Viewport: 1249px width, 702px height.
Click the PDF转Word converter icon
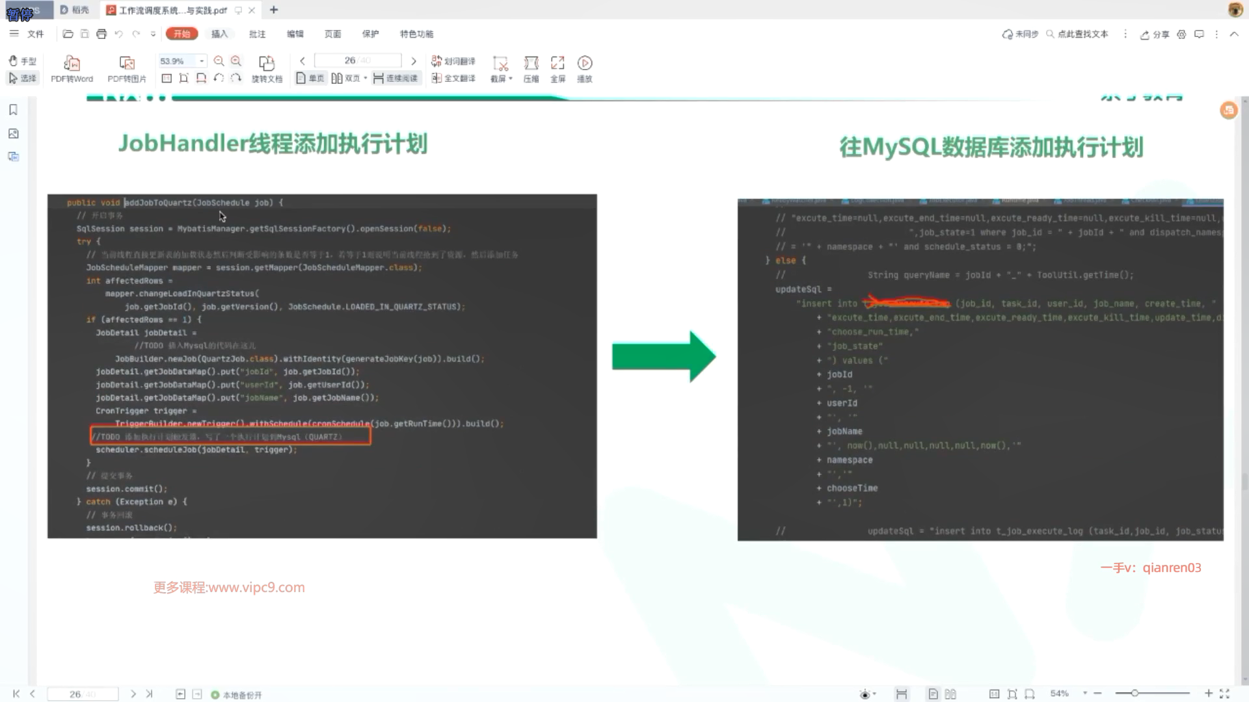point(72,63)
